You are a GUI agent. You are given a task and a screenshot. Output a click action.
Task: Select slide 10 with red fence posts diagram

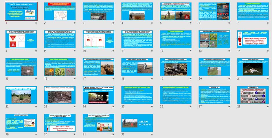point(98,39)
